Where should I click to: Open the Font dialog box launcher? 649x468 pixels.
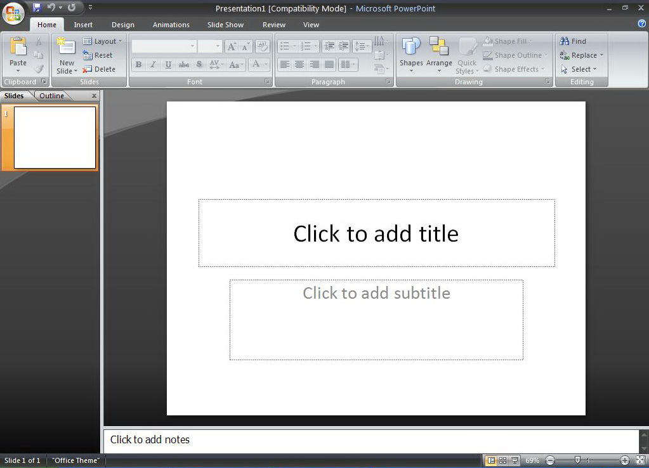[267, 82]
